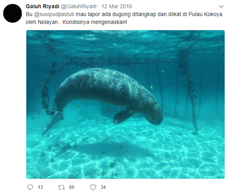Image resolution: width=227 pixels, height=194 pixels.
Task: View the 13 replies count
Action: click(40, 187)
